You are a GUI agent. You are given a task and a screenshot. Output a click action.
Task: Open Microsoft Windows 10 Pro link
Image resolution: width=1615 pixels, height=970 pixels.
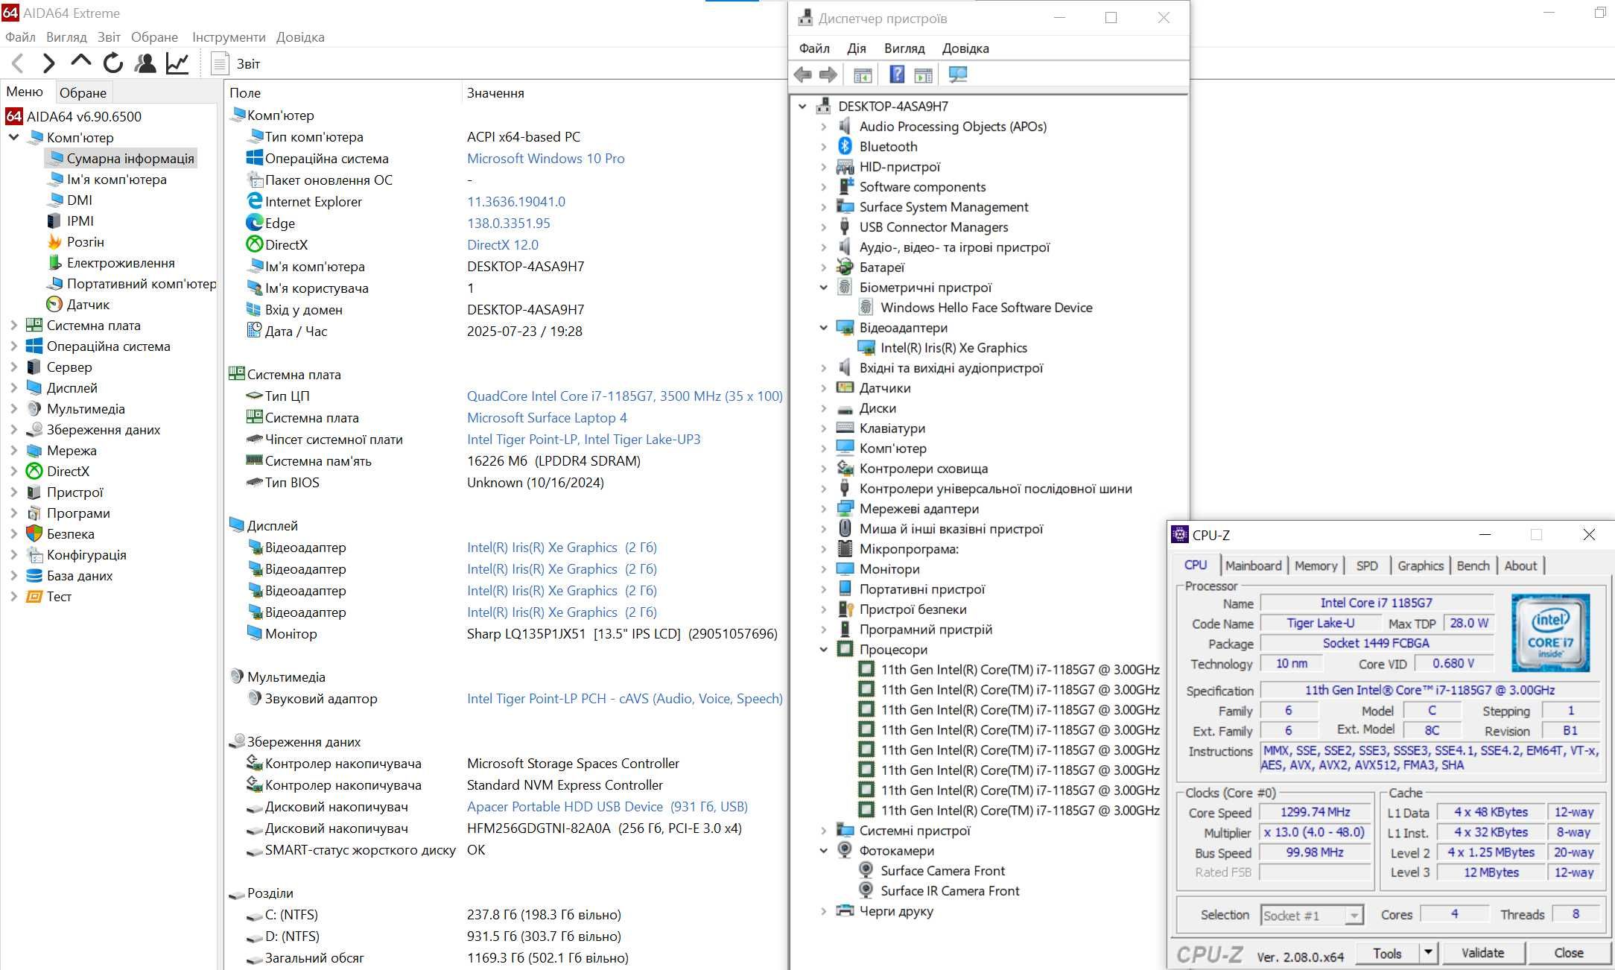pyautogui.click(x=545, y=159)
